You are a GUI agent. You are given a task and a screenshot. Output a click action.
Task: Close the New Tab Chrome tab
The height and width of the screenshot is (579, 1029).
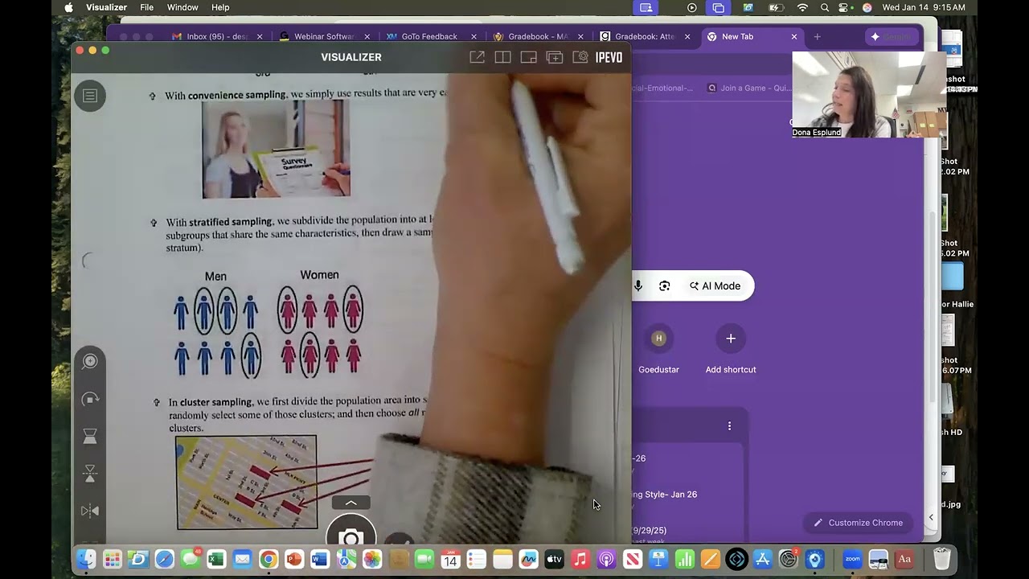(794, 36)
